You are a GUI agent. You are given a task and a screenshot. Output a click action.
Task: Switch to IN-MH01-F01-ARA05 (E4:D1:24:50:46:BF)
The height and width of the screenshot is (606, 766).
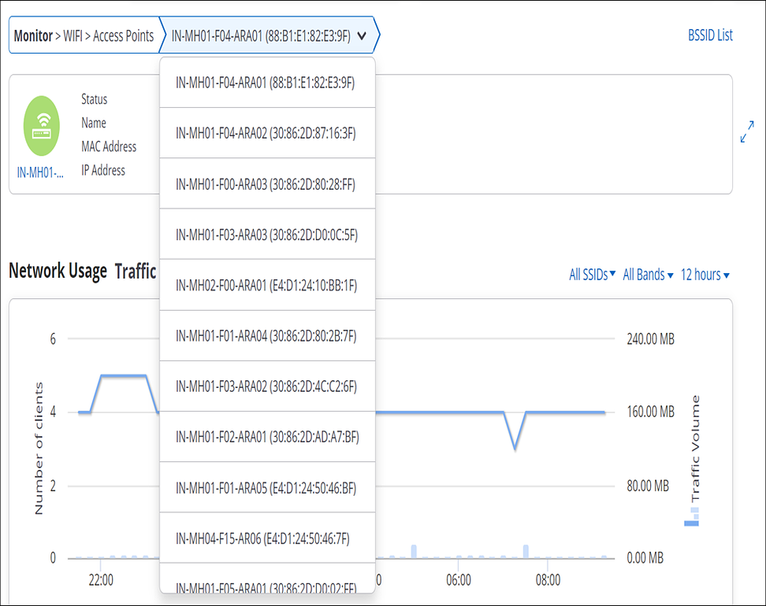(267, 487)
